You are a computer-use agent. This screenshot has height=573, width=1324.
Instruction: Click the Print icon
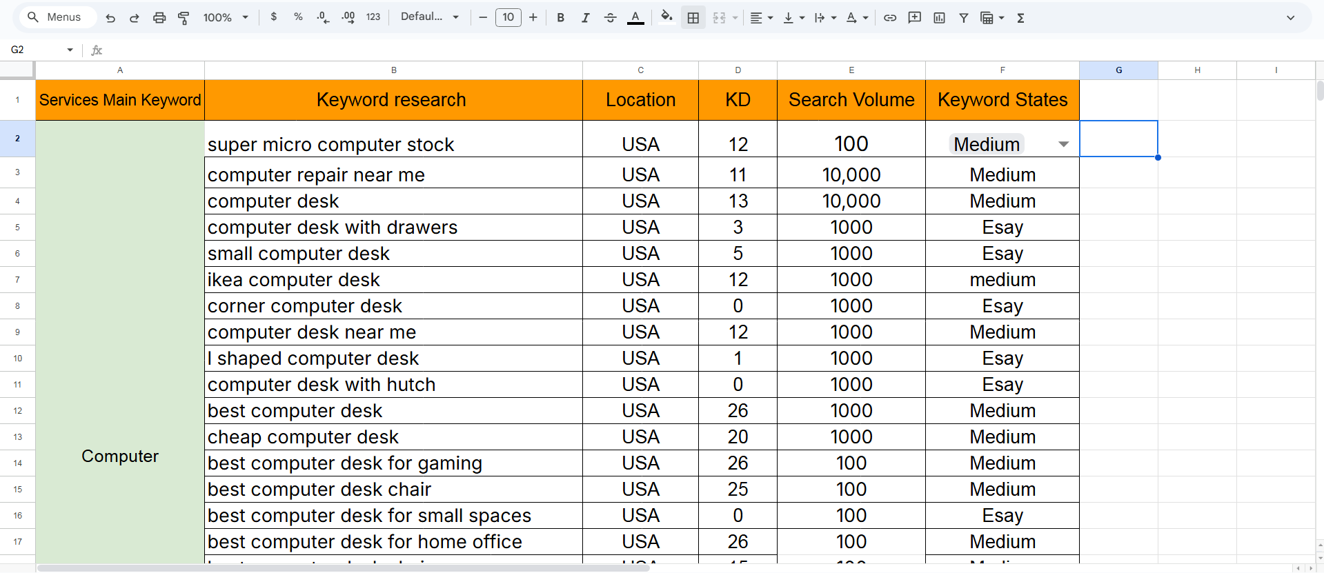(159, 18)
